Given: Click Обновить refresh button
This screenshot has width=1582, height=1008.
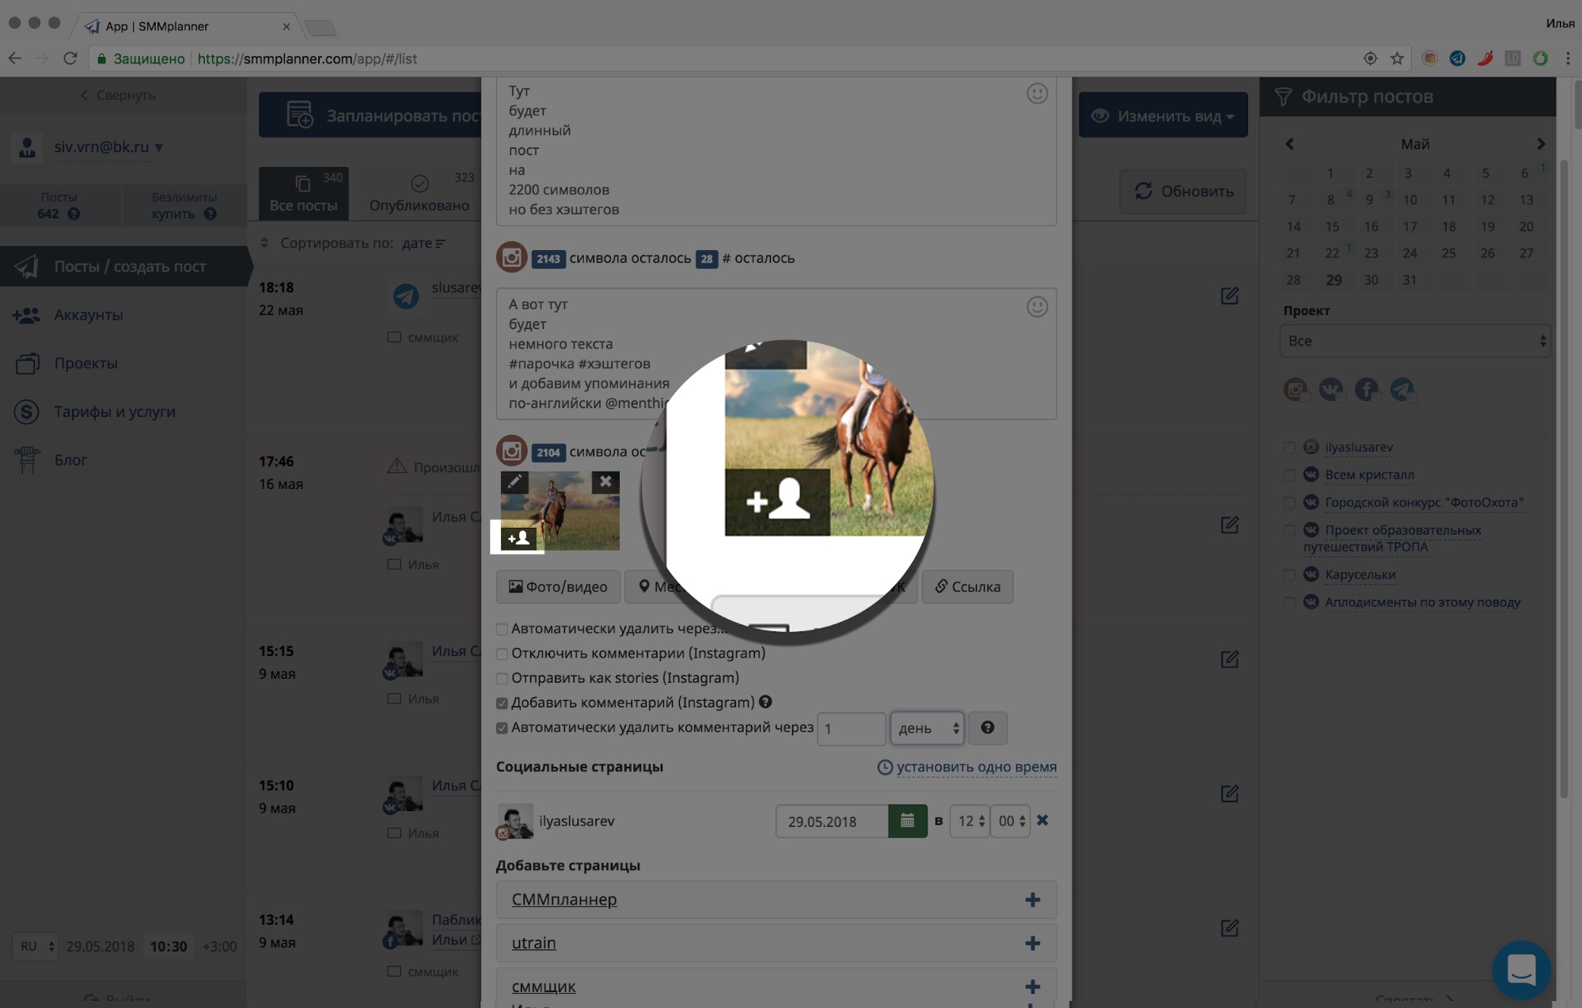Looking at the screenshot, I should [x=1183, y=191].
